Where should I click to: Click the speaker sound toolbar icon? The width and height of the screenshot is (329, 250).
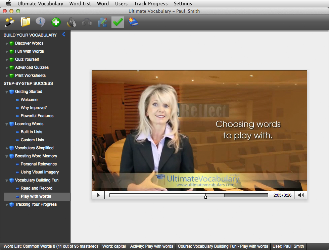point(71,22)
